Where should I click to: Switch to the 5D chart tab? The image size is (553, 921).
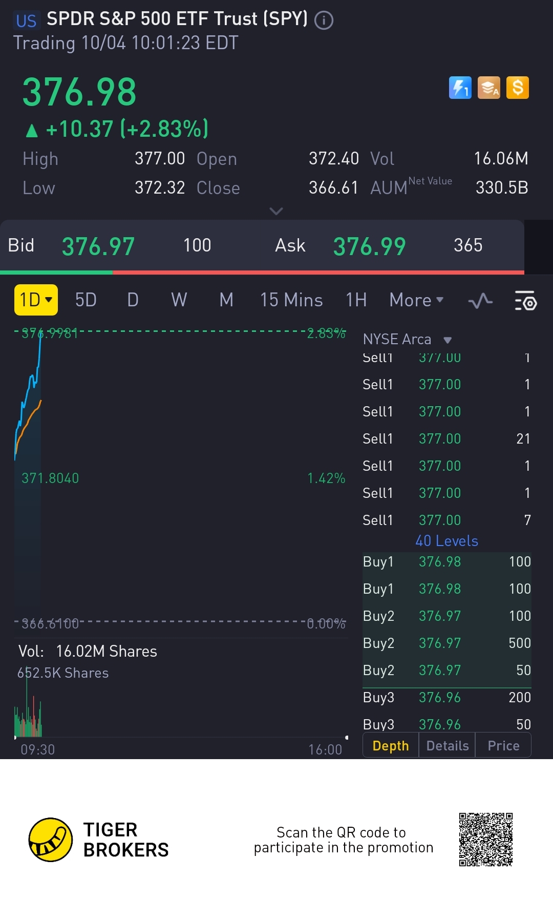(x=86, y=300)
